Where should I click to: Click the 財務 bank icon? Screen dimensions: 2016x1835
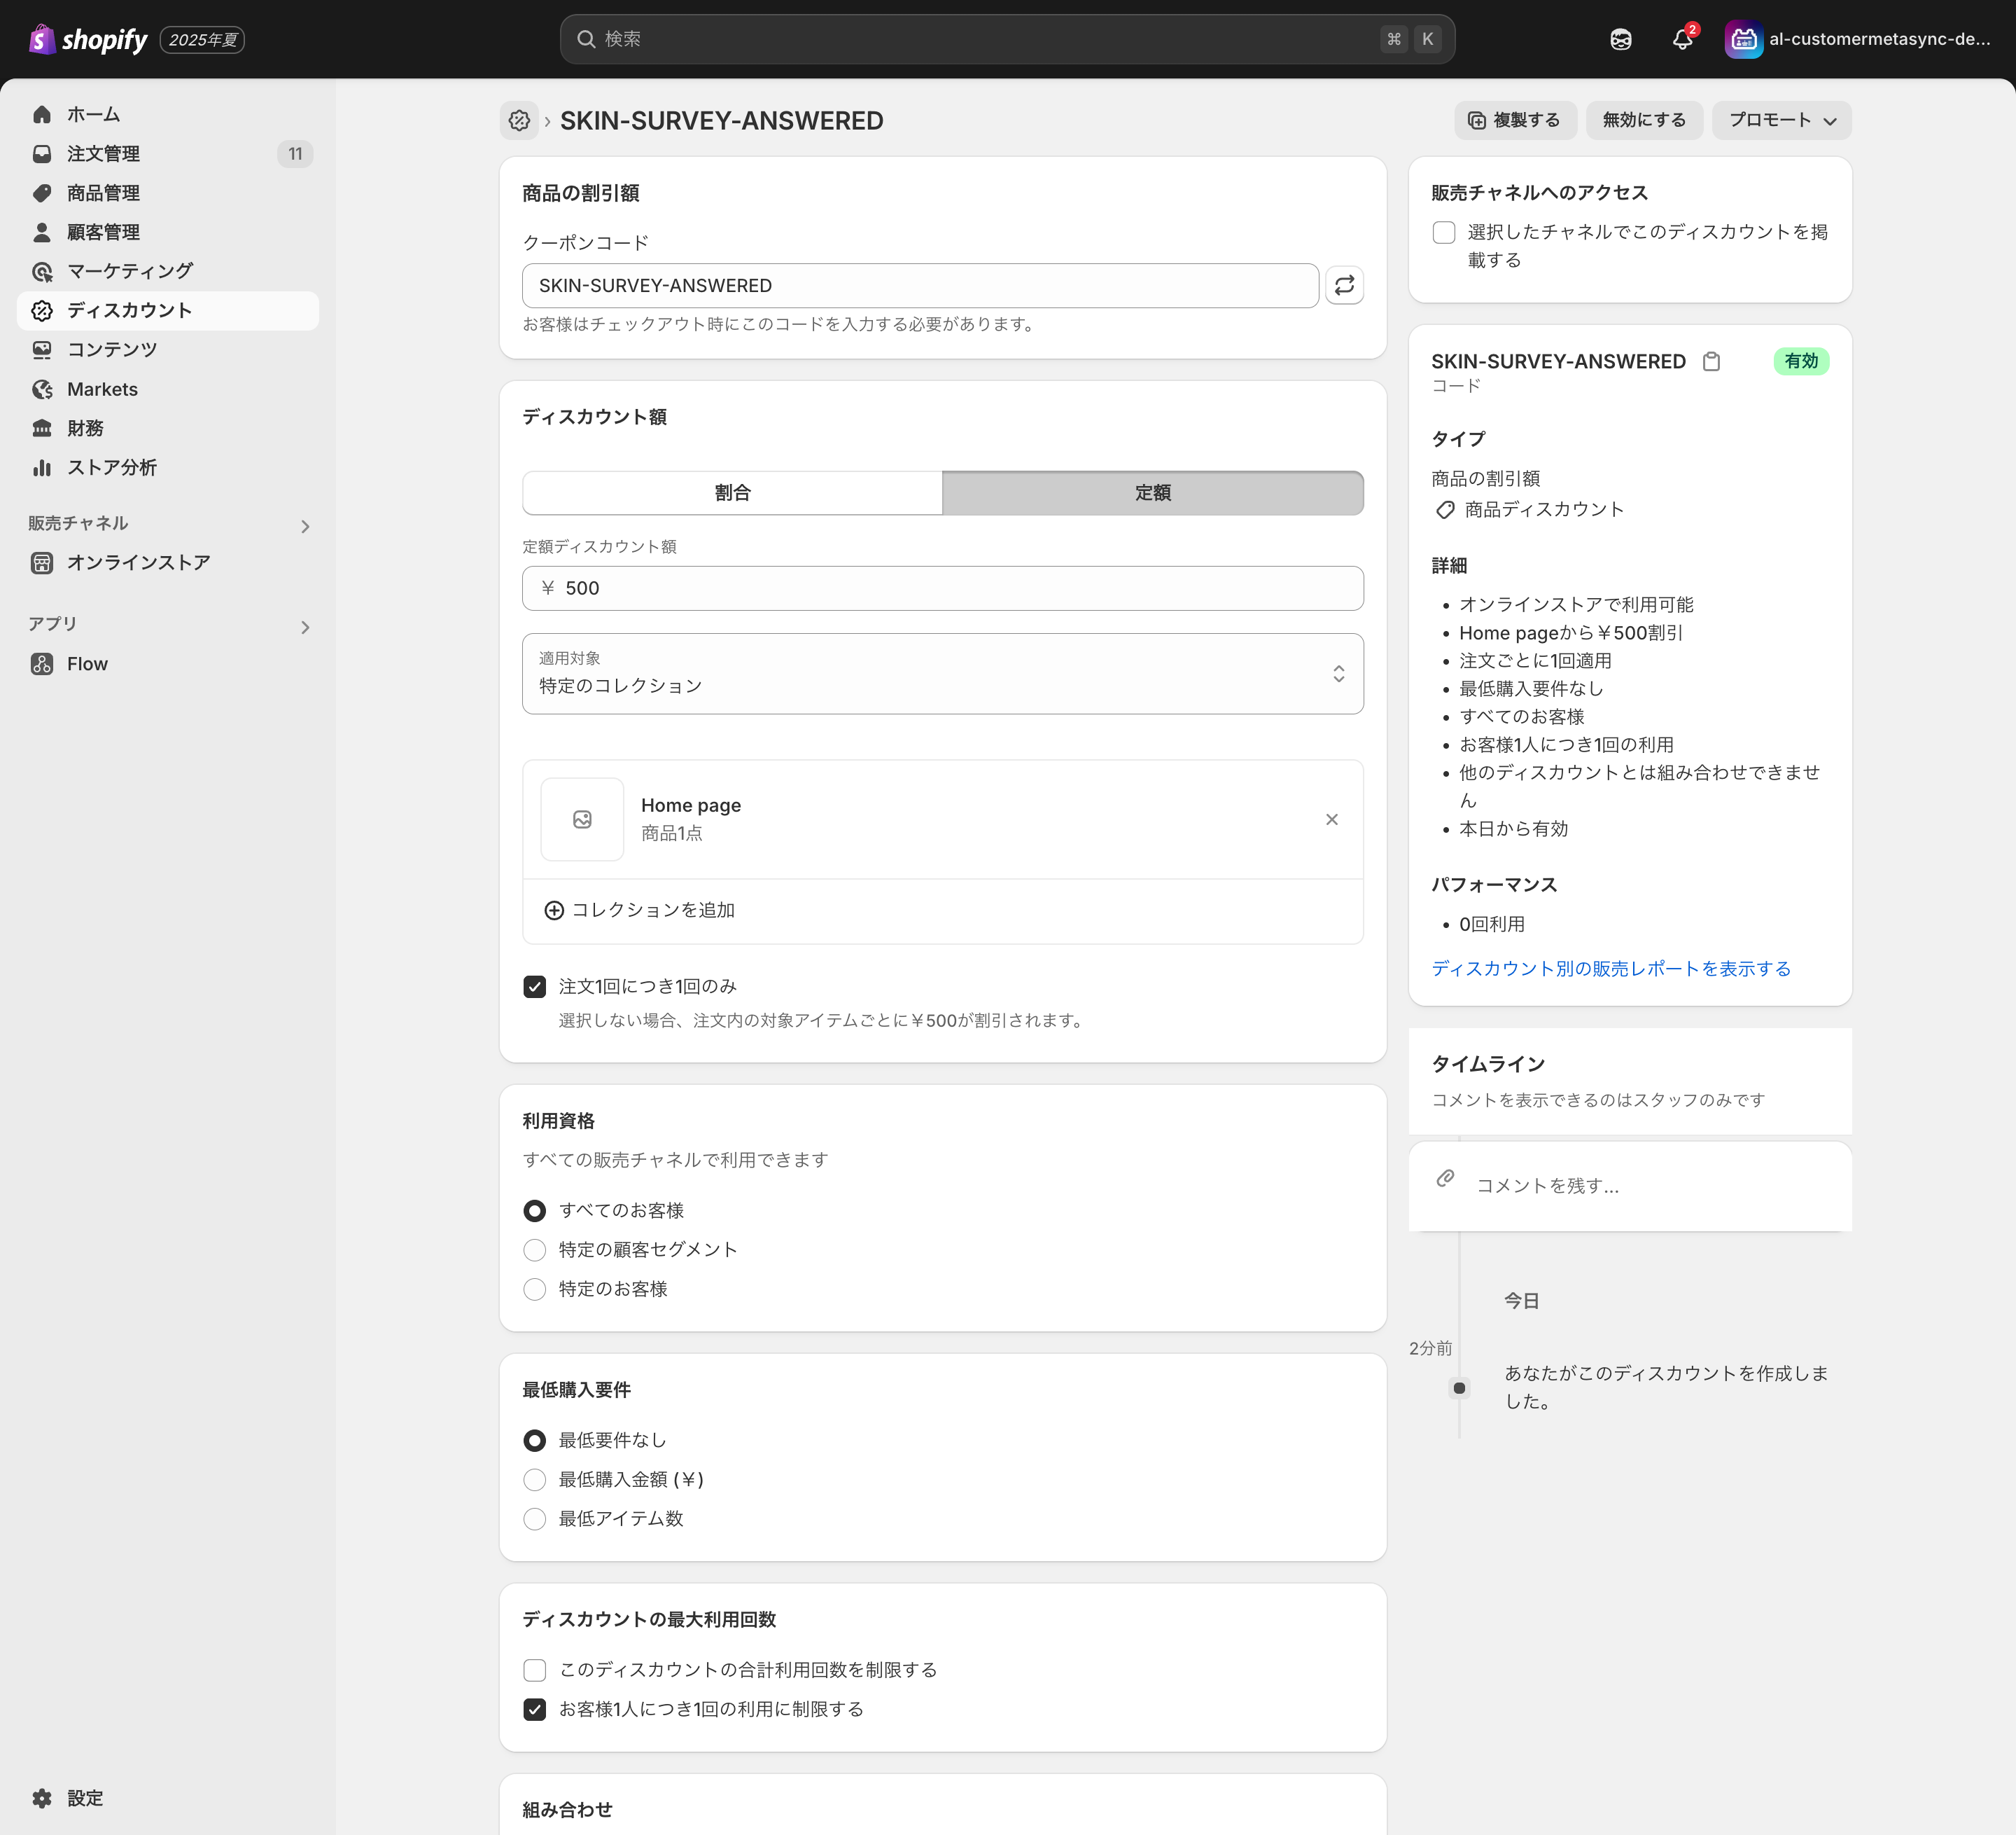[x=42, y=428]
